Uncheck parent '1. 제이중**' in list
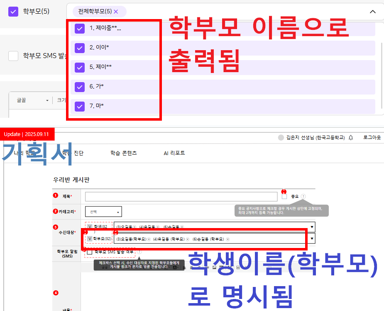384x311 pixels. (80, 28)
